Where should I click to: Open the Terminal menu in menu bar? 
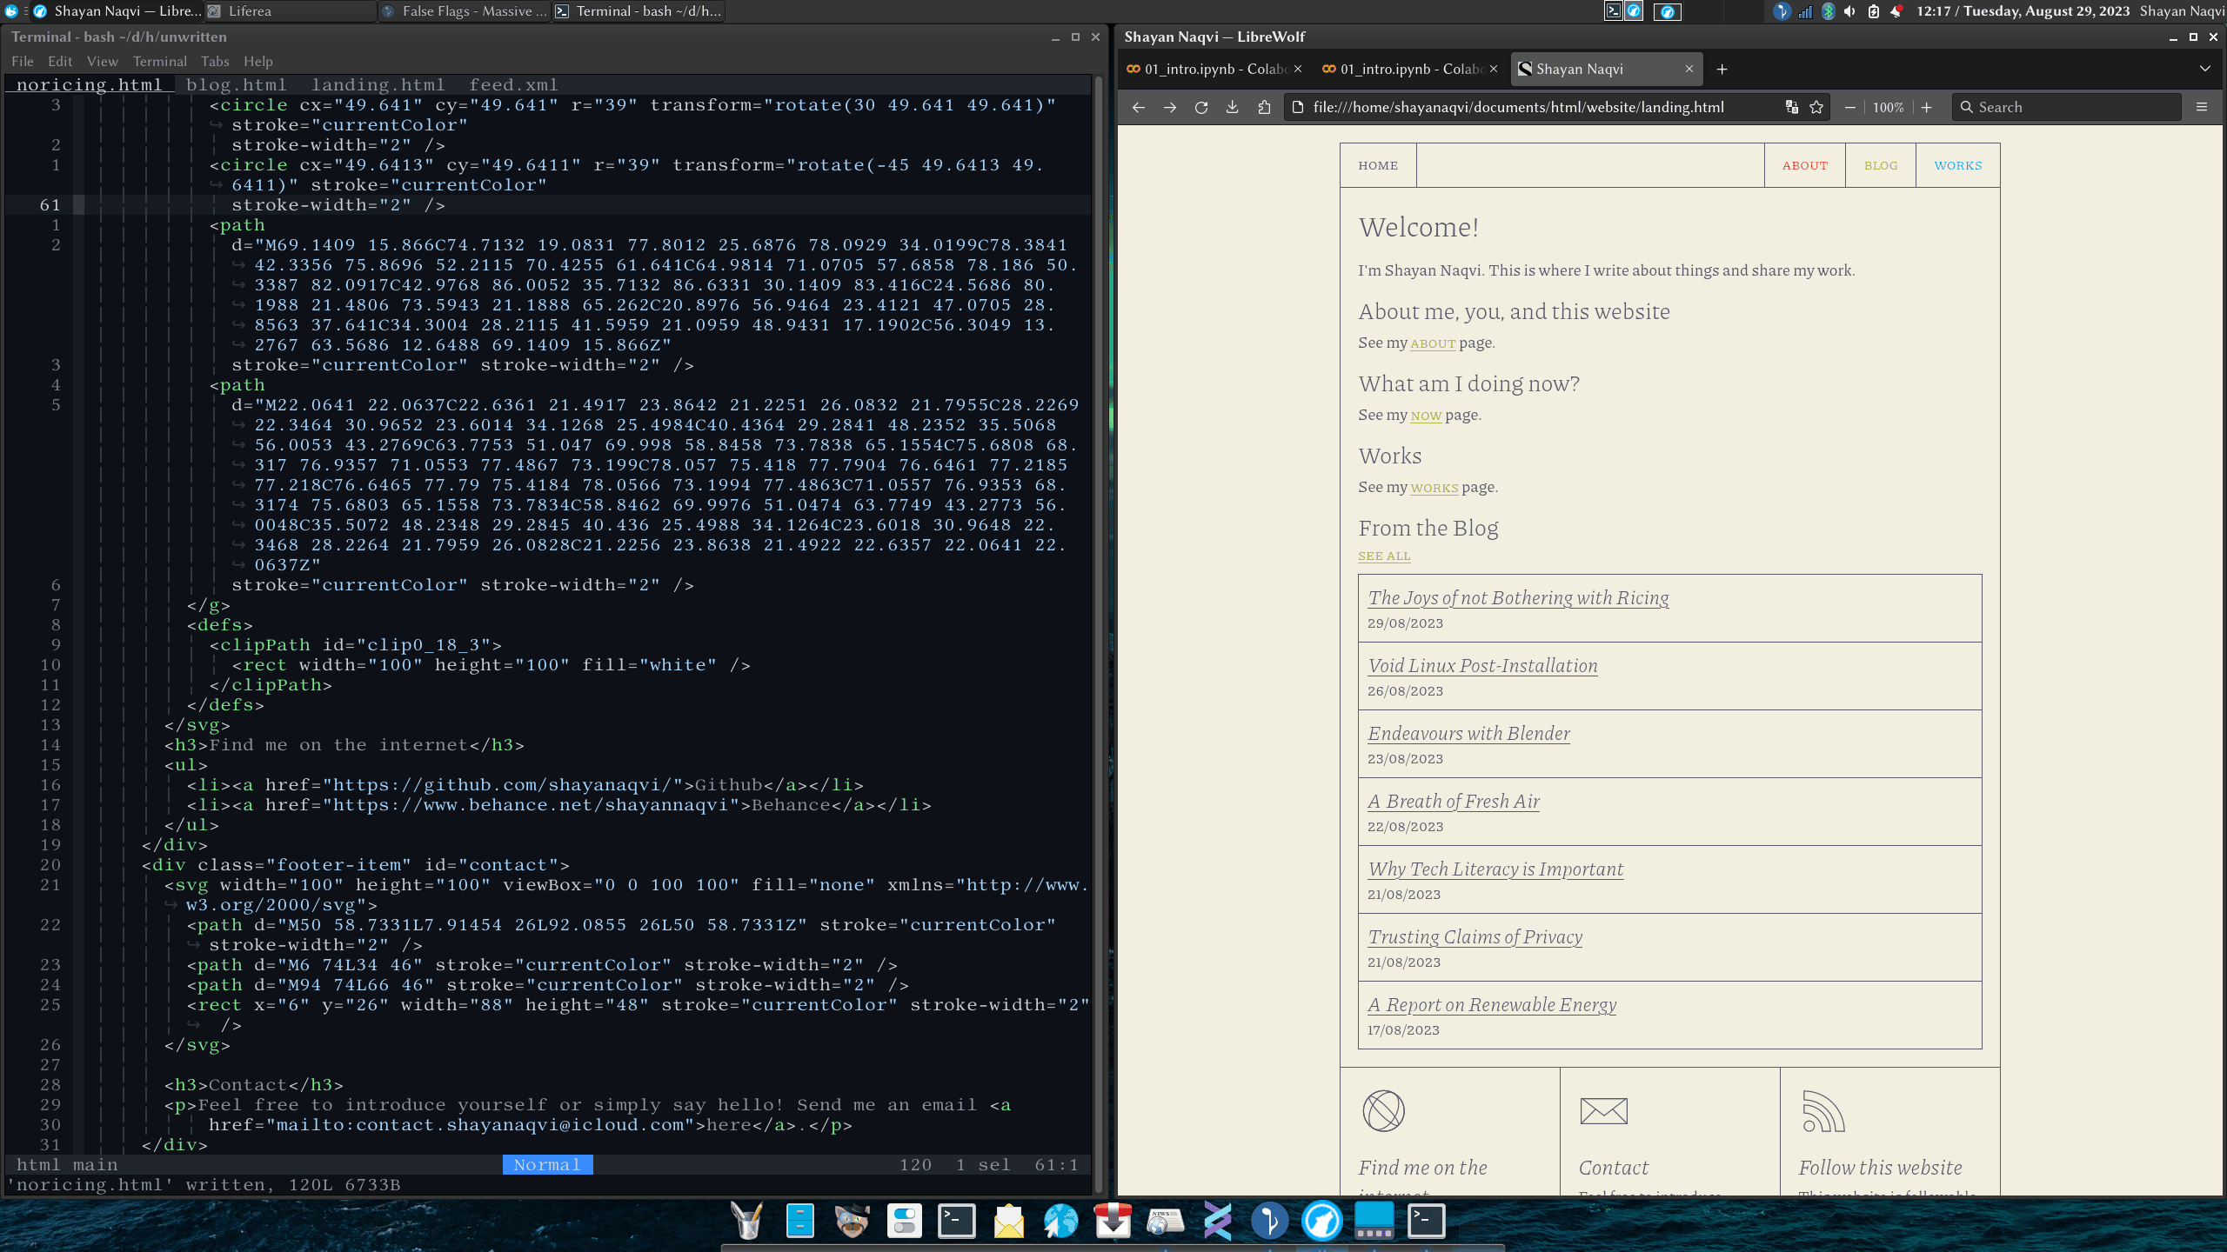pyautogui.click(x=159, y=61)
